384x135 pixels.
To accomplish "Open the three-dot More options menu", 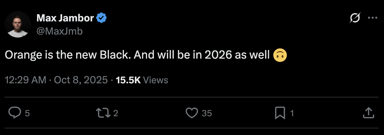I will coord(372,19).
